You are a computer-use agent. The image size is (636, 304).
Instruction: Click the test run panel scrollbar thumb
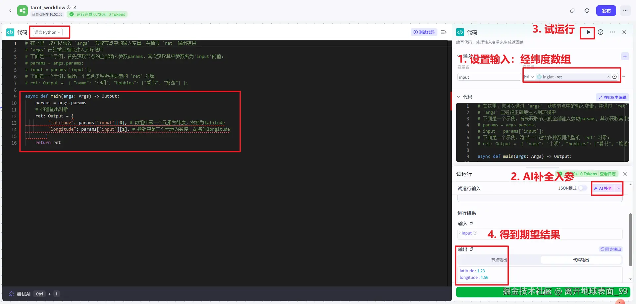(x=630, y=239)
